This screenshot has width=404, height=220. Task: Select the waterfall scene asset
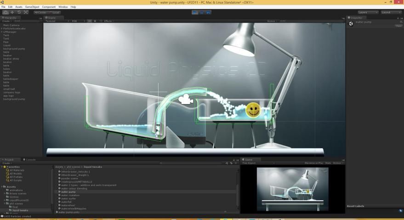tap(66, 202)
